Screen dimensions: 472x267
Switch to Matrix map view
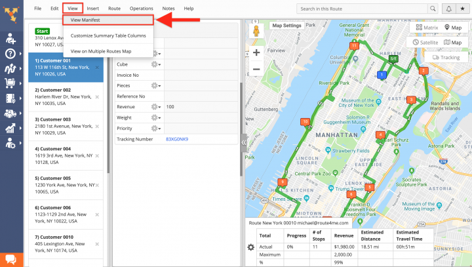tap(427, 28)
